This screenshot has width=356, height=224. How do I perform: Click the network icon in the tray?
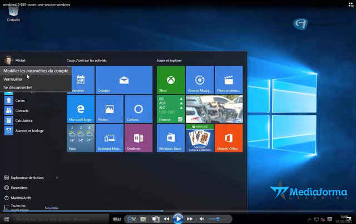(317, 219)
